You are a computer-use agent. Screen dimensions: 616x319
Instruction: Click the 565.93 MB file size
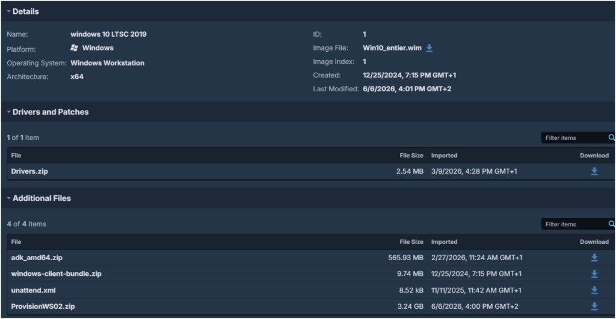click(406, 257)
